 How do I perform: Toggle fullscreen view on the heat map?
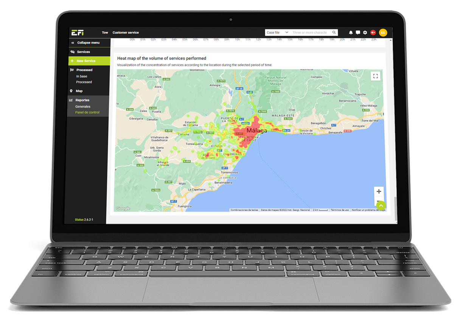pyautogui.click(x=375, y=76)
